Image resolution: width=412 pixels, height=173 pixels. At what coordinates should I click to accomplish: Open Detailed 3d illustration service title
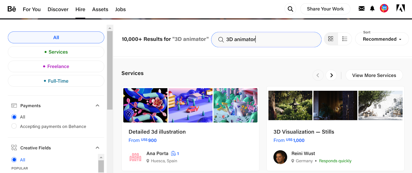click(x=157, y=132)
